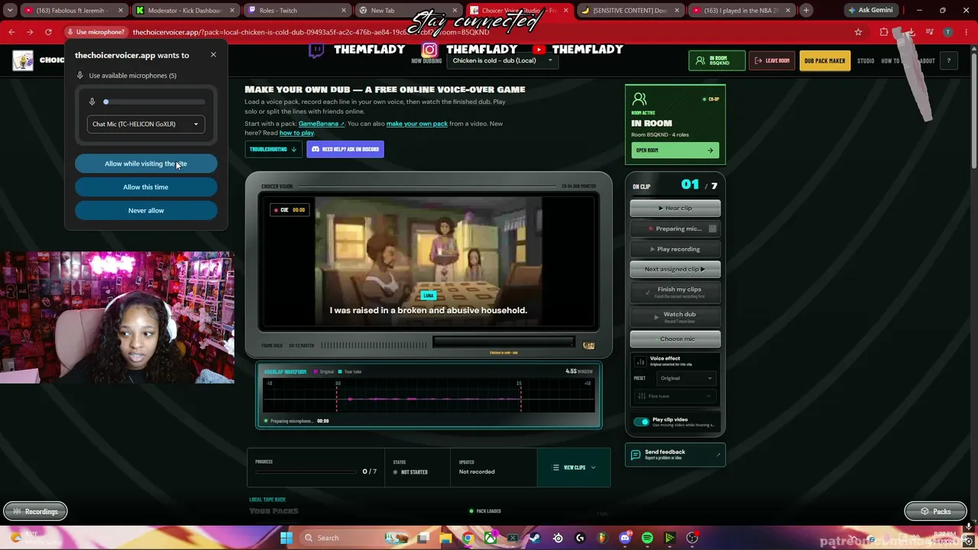Expand the Fine tune dropdown
Image resolution: width=978 pixels, height=550 pixels.
coord(675,396)
